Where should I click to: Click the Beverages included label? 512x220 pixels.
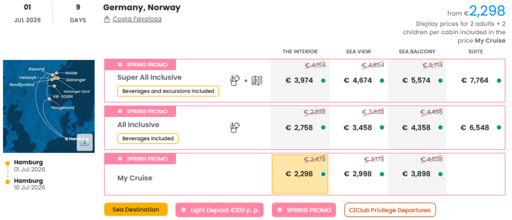coord(148,139)
